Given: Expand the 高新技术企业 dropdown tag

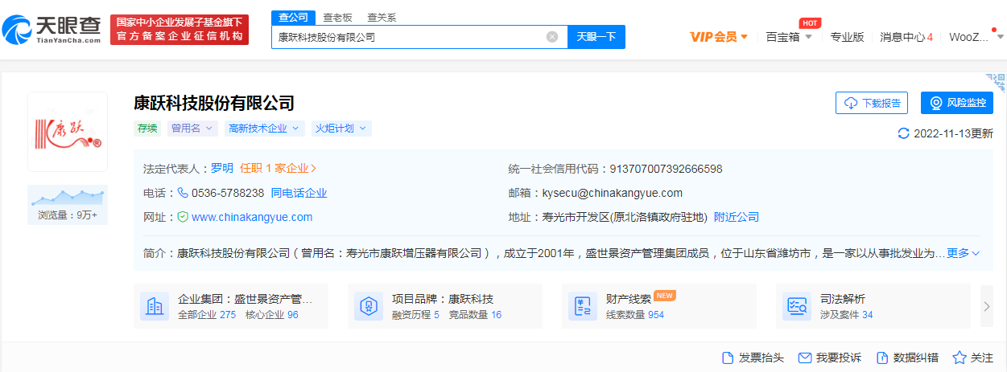Looking at the screenshot, I should [x=264, y=128].
